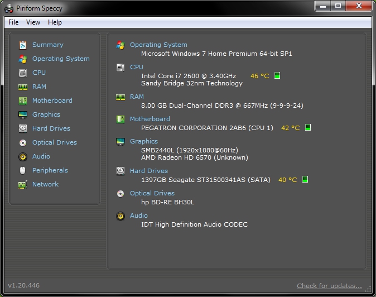Open the Operating System heading link

point(158,45)
